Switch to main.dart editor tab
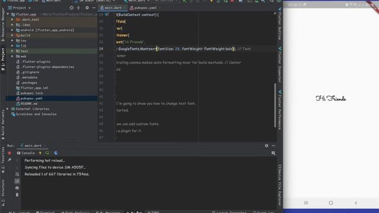This screenshot has height=213, width=379. pos(113,8)
